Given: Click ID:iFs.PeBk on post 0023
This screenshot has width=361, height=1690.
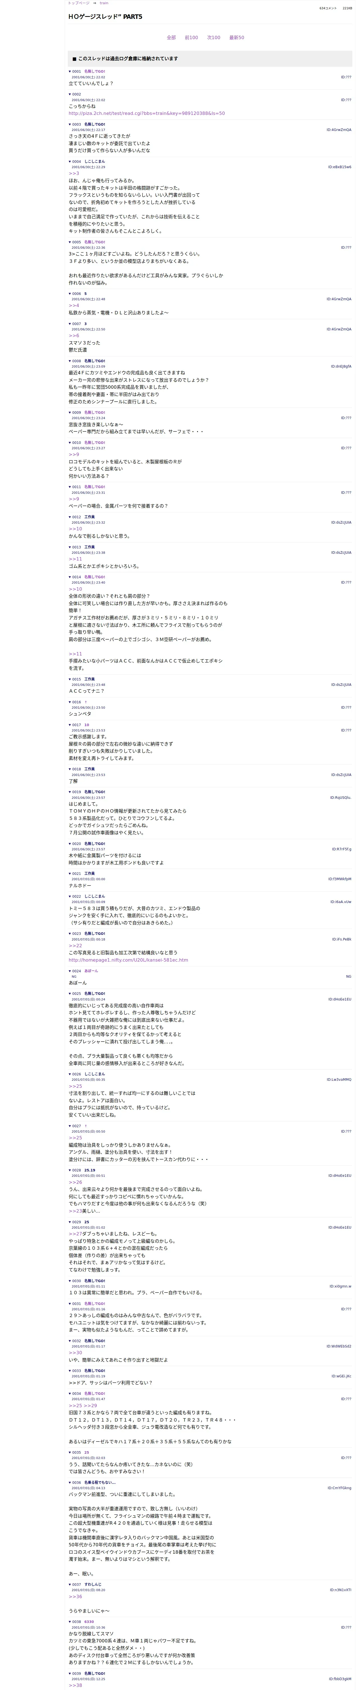Looking at the screenshot, I should (x=341, y=939).
